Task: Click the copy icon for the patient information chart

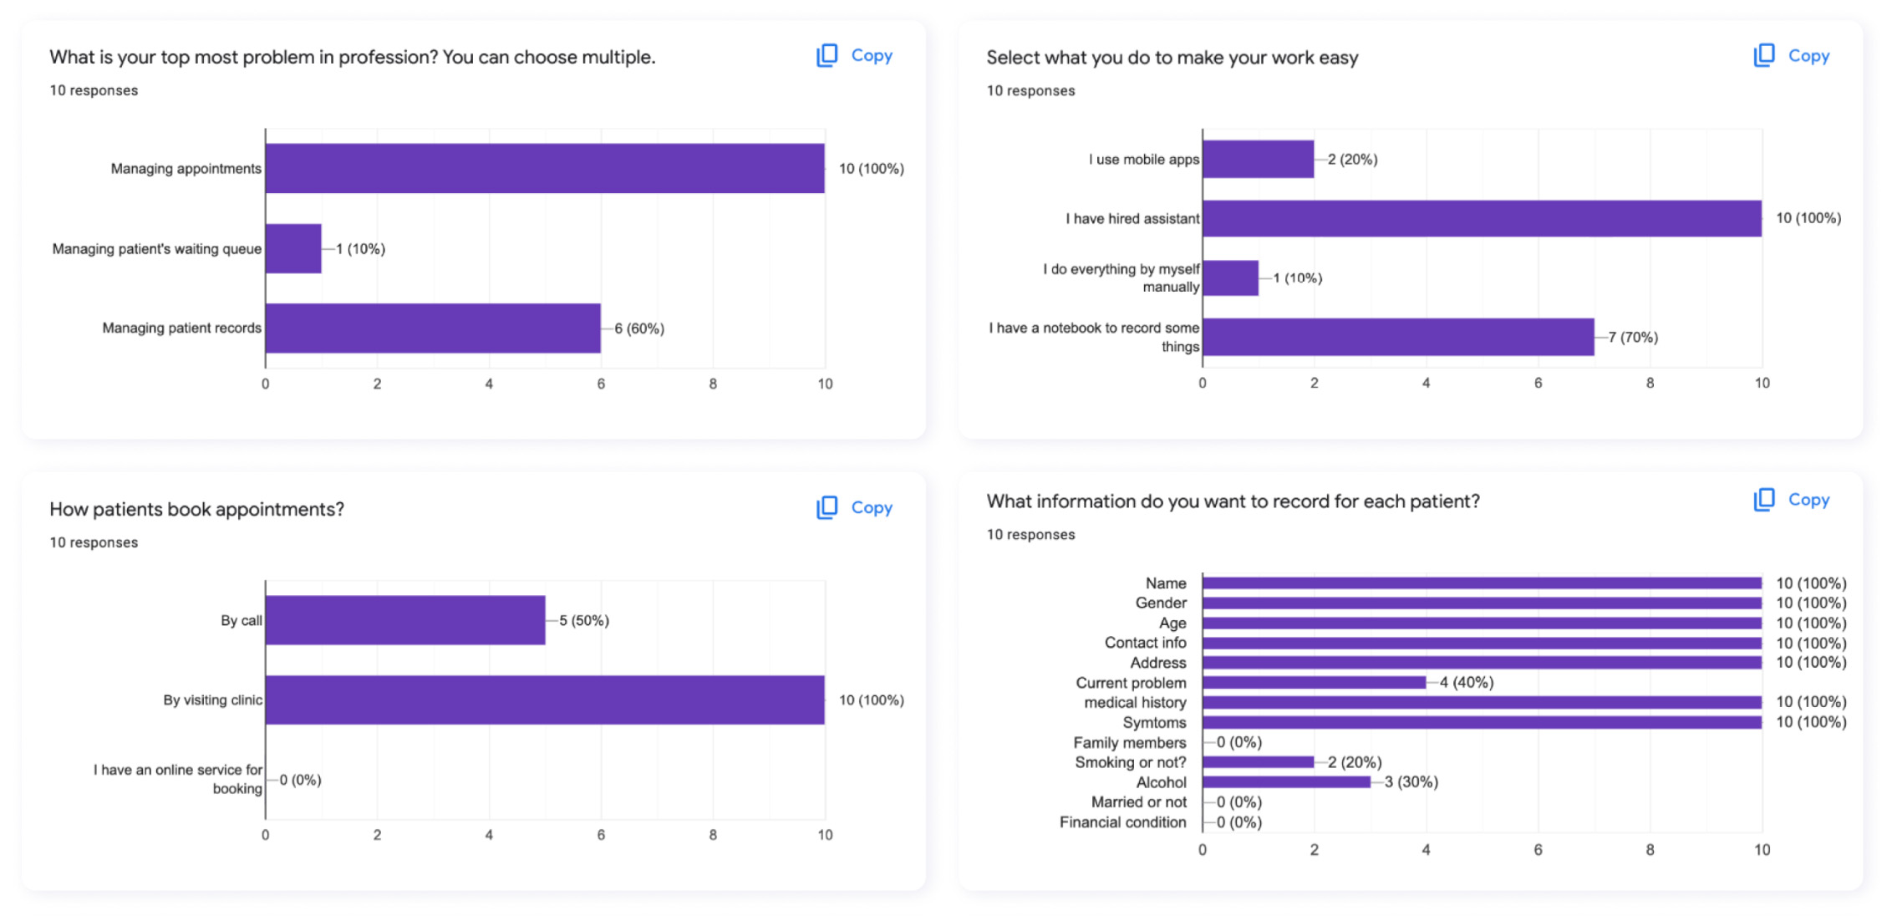Action: [x=1763, y=500]
